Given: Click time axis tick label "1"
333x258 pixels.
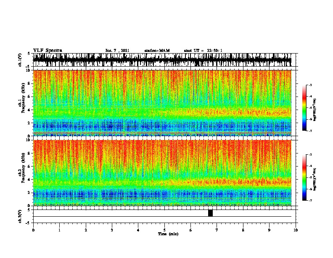Looking at the screenshot, I should [x=59, y=230].
